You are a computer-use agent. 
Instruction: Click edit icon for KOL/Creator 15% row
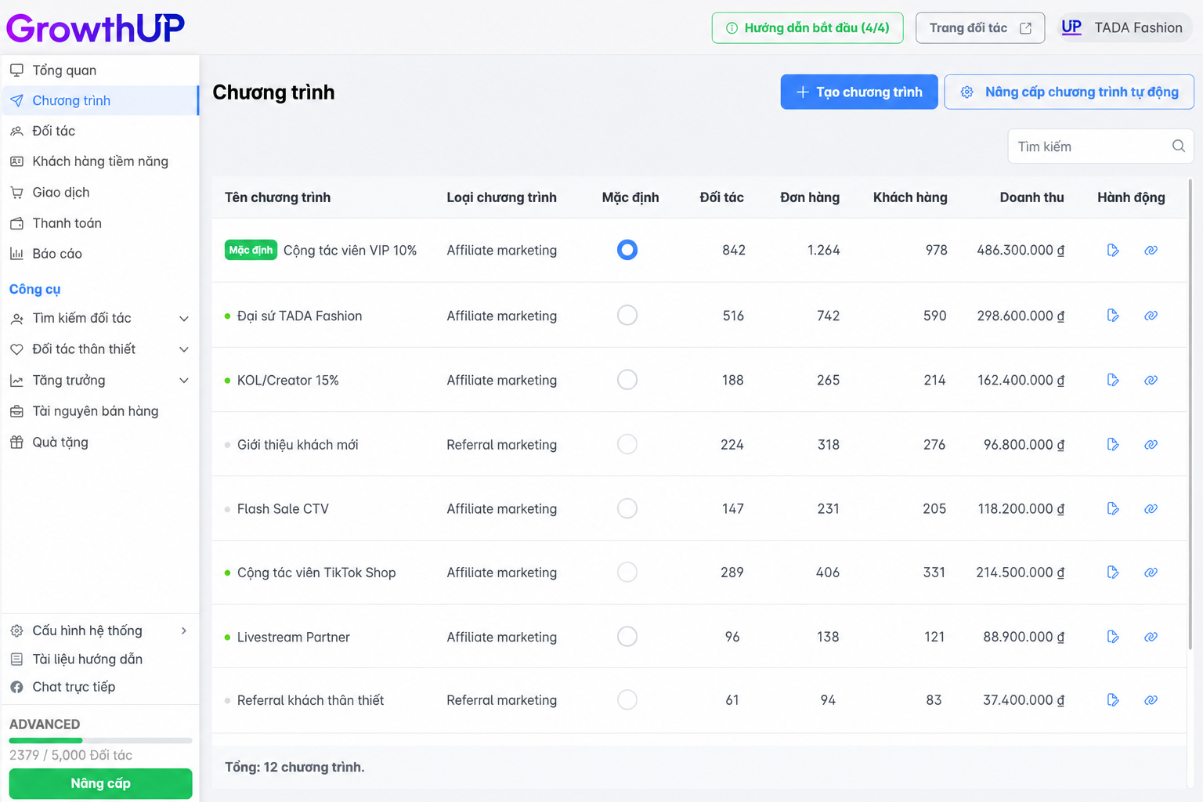click(1113, 380)
